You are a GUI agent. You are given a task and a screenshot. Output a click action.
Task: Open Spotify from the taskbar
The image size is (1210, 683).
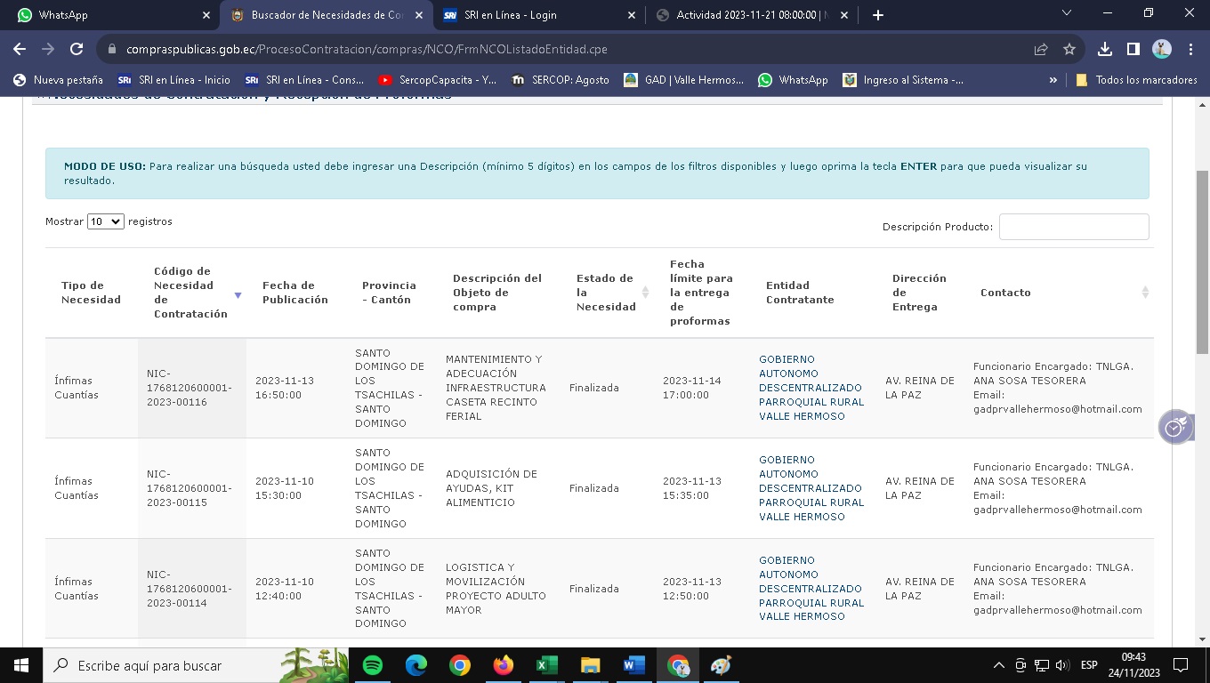tap(373, 665)
